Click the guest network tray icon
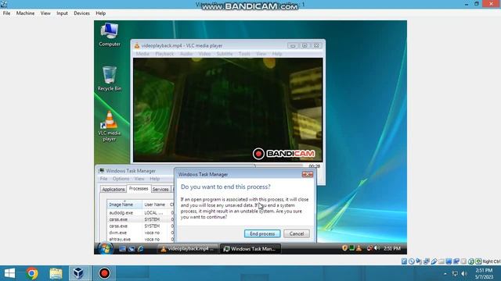 tap(369, 248)
